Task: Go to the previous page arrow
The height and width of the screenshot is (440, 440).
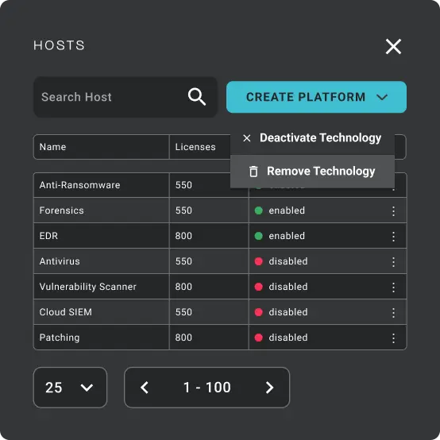Action: pyautogui.click(x=145, y=388)
